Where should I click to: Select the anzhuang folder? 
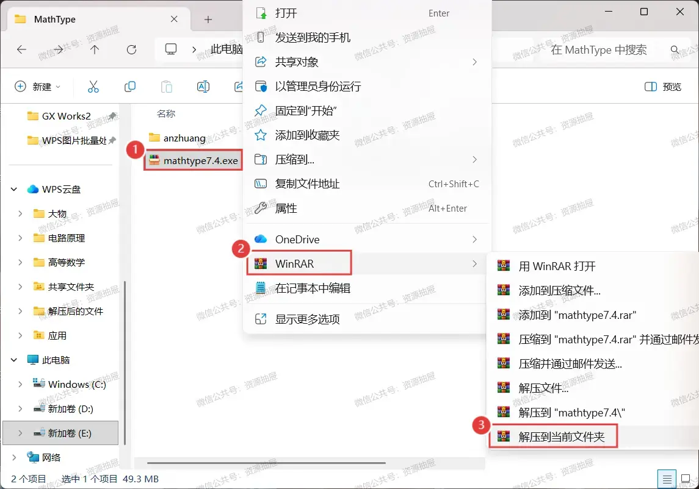[x=178, y=138]
